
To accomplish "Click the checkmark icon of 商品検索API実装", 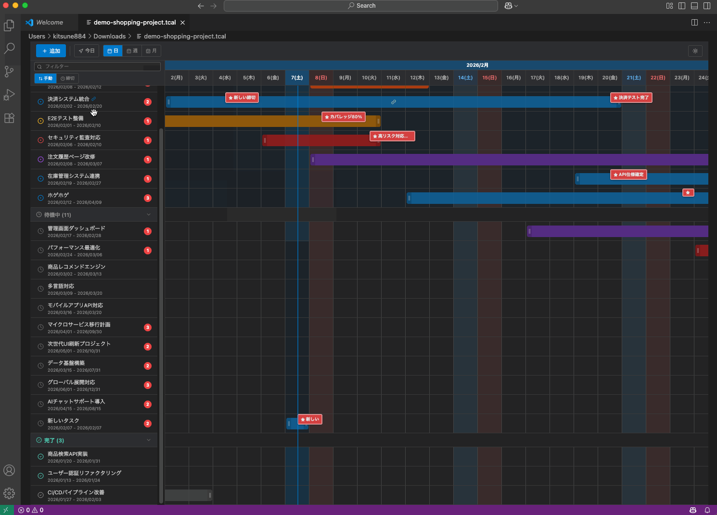I will [40, 457].
